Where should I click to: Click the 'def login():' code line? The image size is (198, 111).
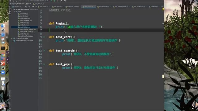(59, 23)
